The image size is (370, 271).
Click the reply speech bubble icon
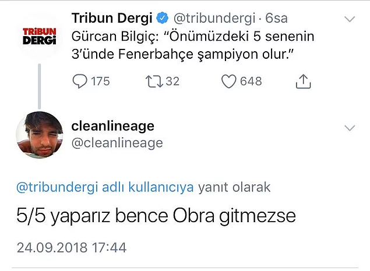(x=79, y=81)
